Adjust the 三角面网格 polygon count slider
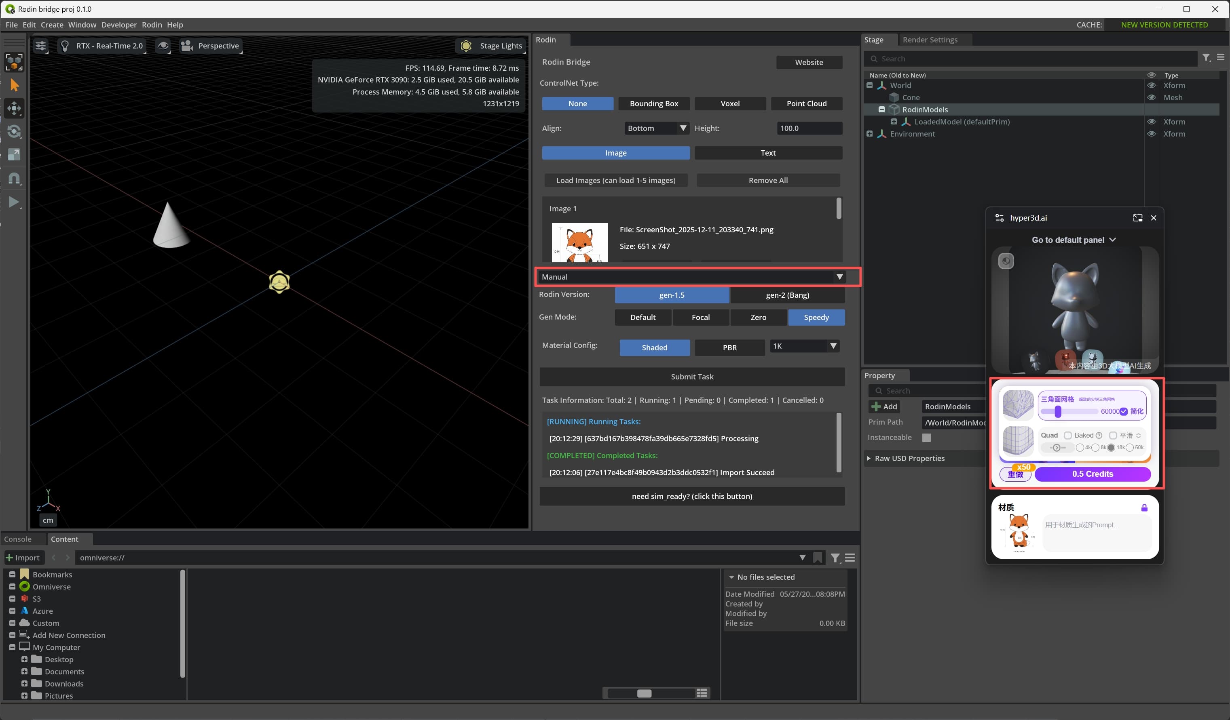The height and width of the screenshot is (720, 1230). tap(1058, 412)
